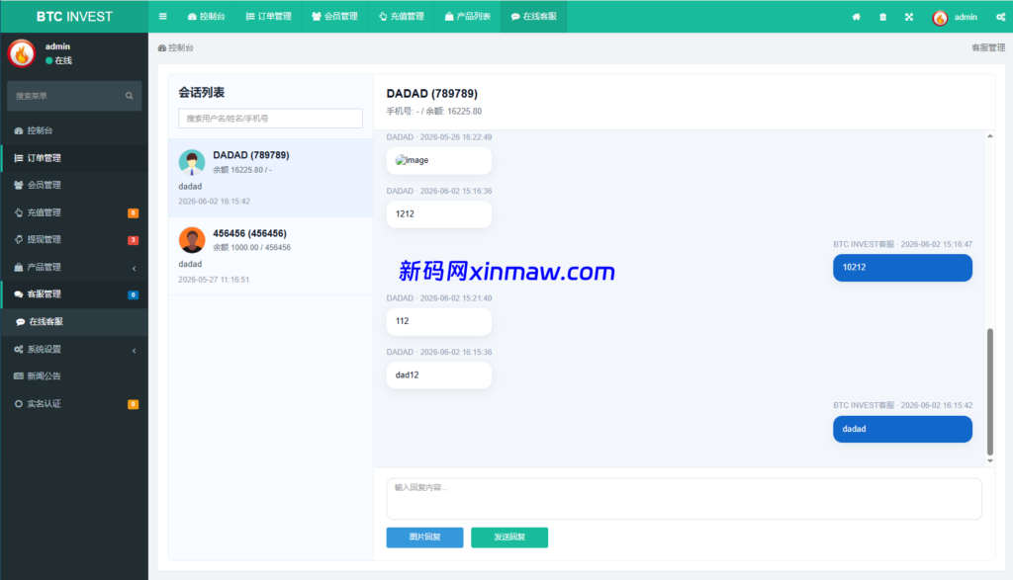Viewport: 1013px width, 580px height.
Task: Click DADAD user avatar in conversation list
Action: 192,163
